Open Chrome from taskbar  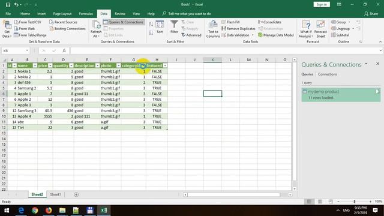[x=35, y=211]
